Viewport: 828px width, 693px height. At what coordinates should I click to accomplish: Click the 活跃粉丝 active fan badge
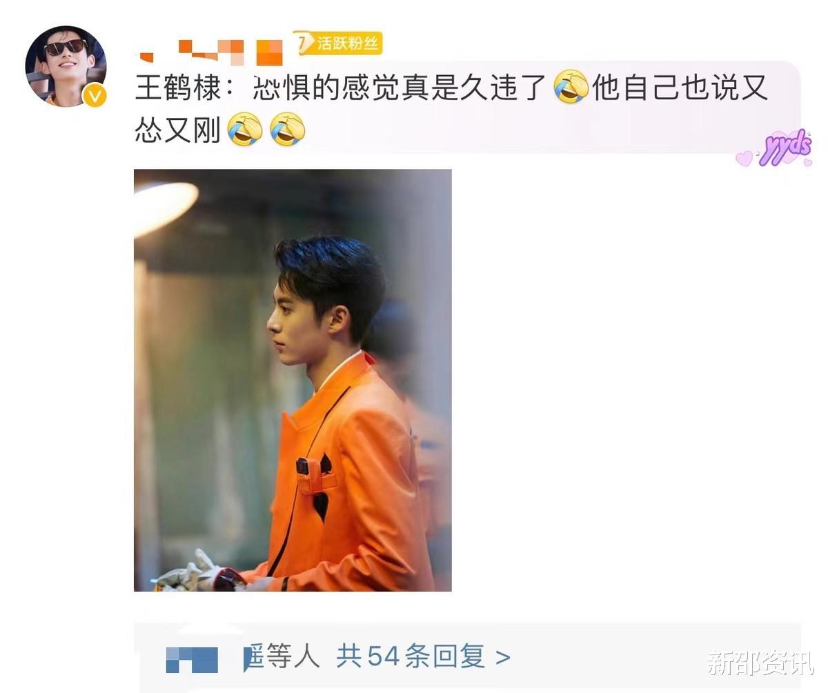click(x=348, y=43)
